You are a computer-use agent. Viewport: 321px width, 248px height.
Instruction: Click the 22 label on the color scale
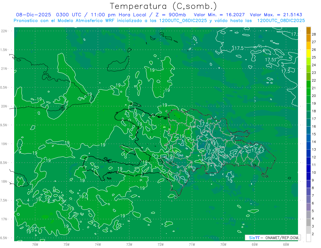point(314,80)
